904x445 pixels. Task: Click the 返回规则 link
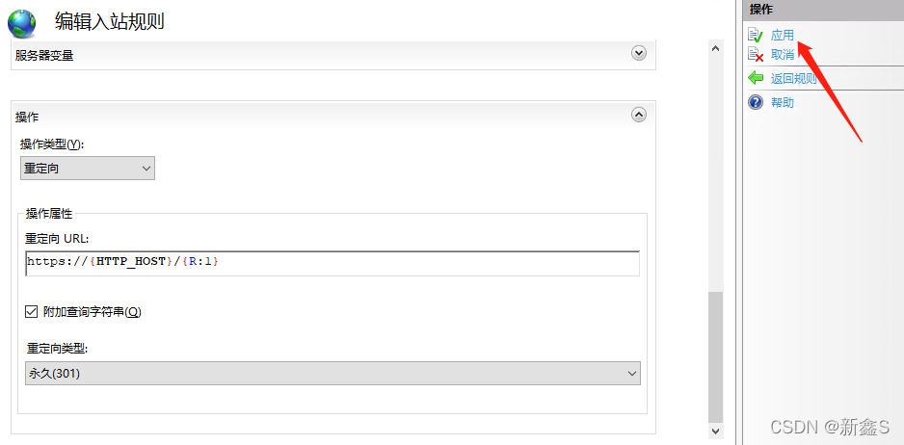point(793,79)
